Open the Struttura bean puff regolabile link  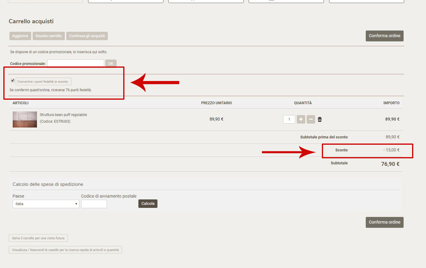coord(63,115)
